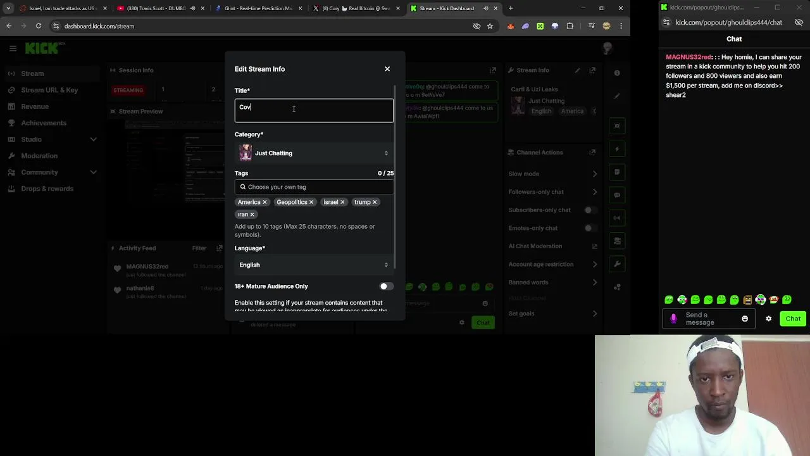Image resolution: width=810 pixels, height=456 pixels.
Task: Remove the trump tag
Action: click(x=375, y=202)
